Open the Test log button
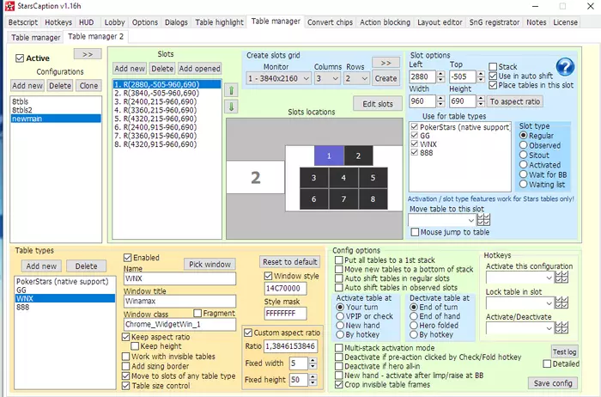This screenshot has width=601, height=397. tap(564, 351)
